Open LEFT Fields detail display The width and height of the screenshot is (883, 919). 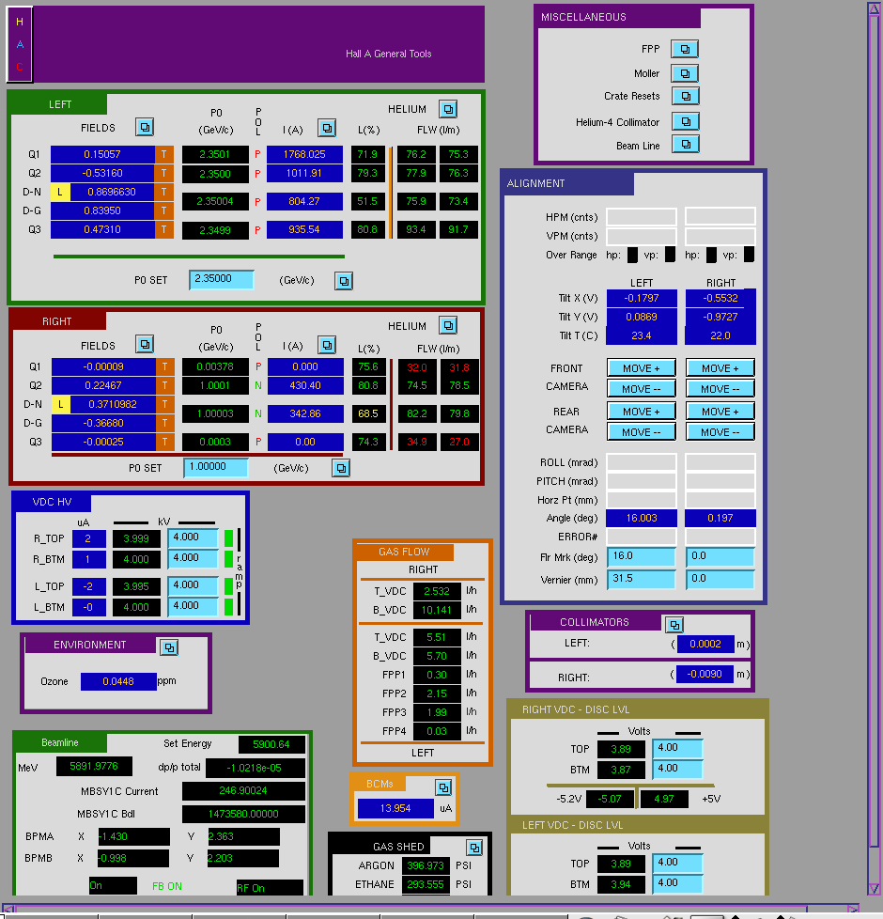pyautogui.click(x=144, y=127)
